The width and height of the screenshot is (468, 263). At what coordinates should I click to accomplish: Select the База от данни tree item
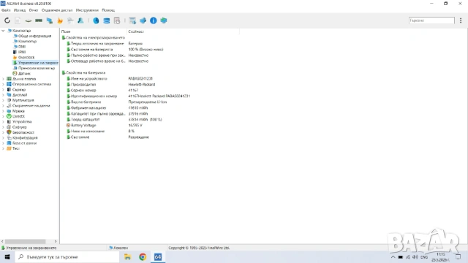pyautogui.click(x=24, y=143)
